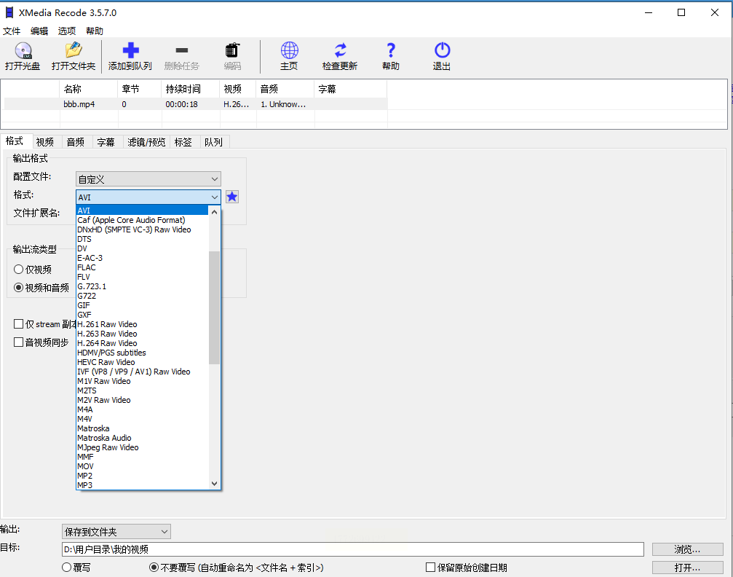
Task: Choose Matroska from the format list
Action: (94, 428)
